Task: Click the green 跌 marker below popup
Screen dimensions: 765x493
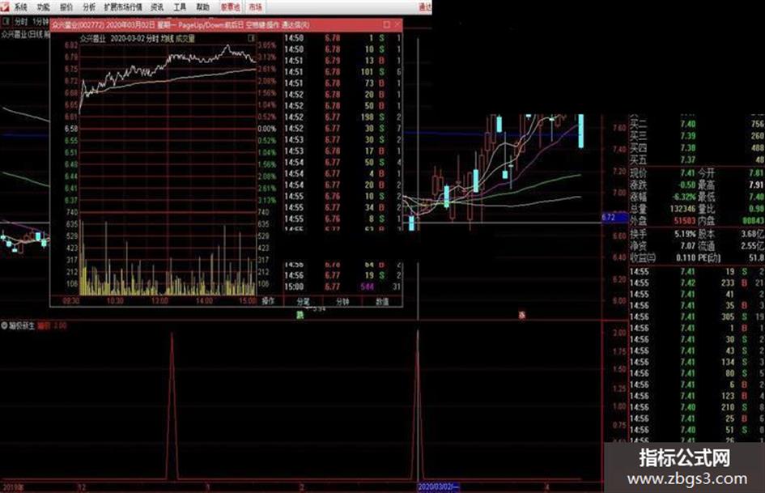Action: [300, 316]
